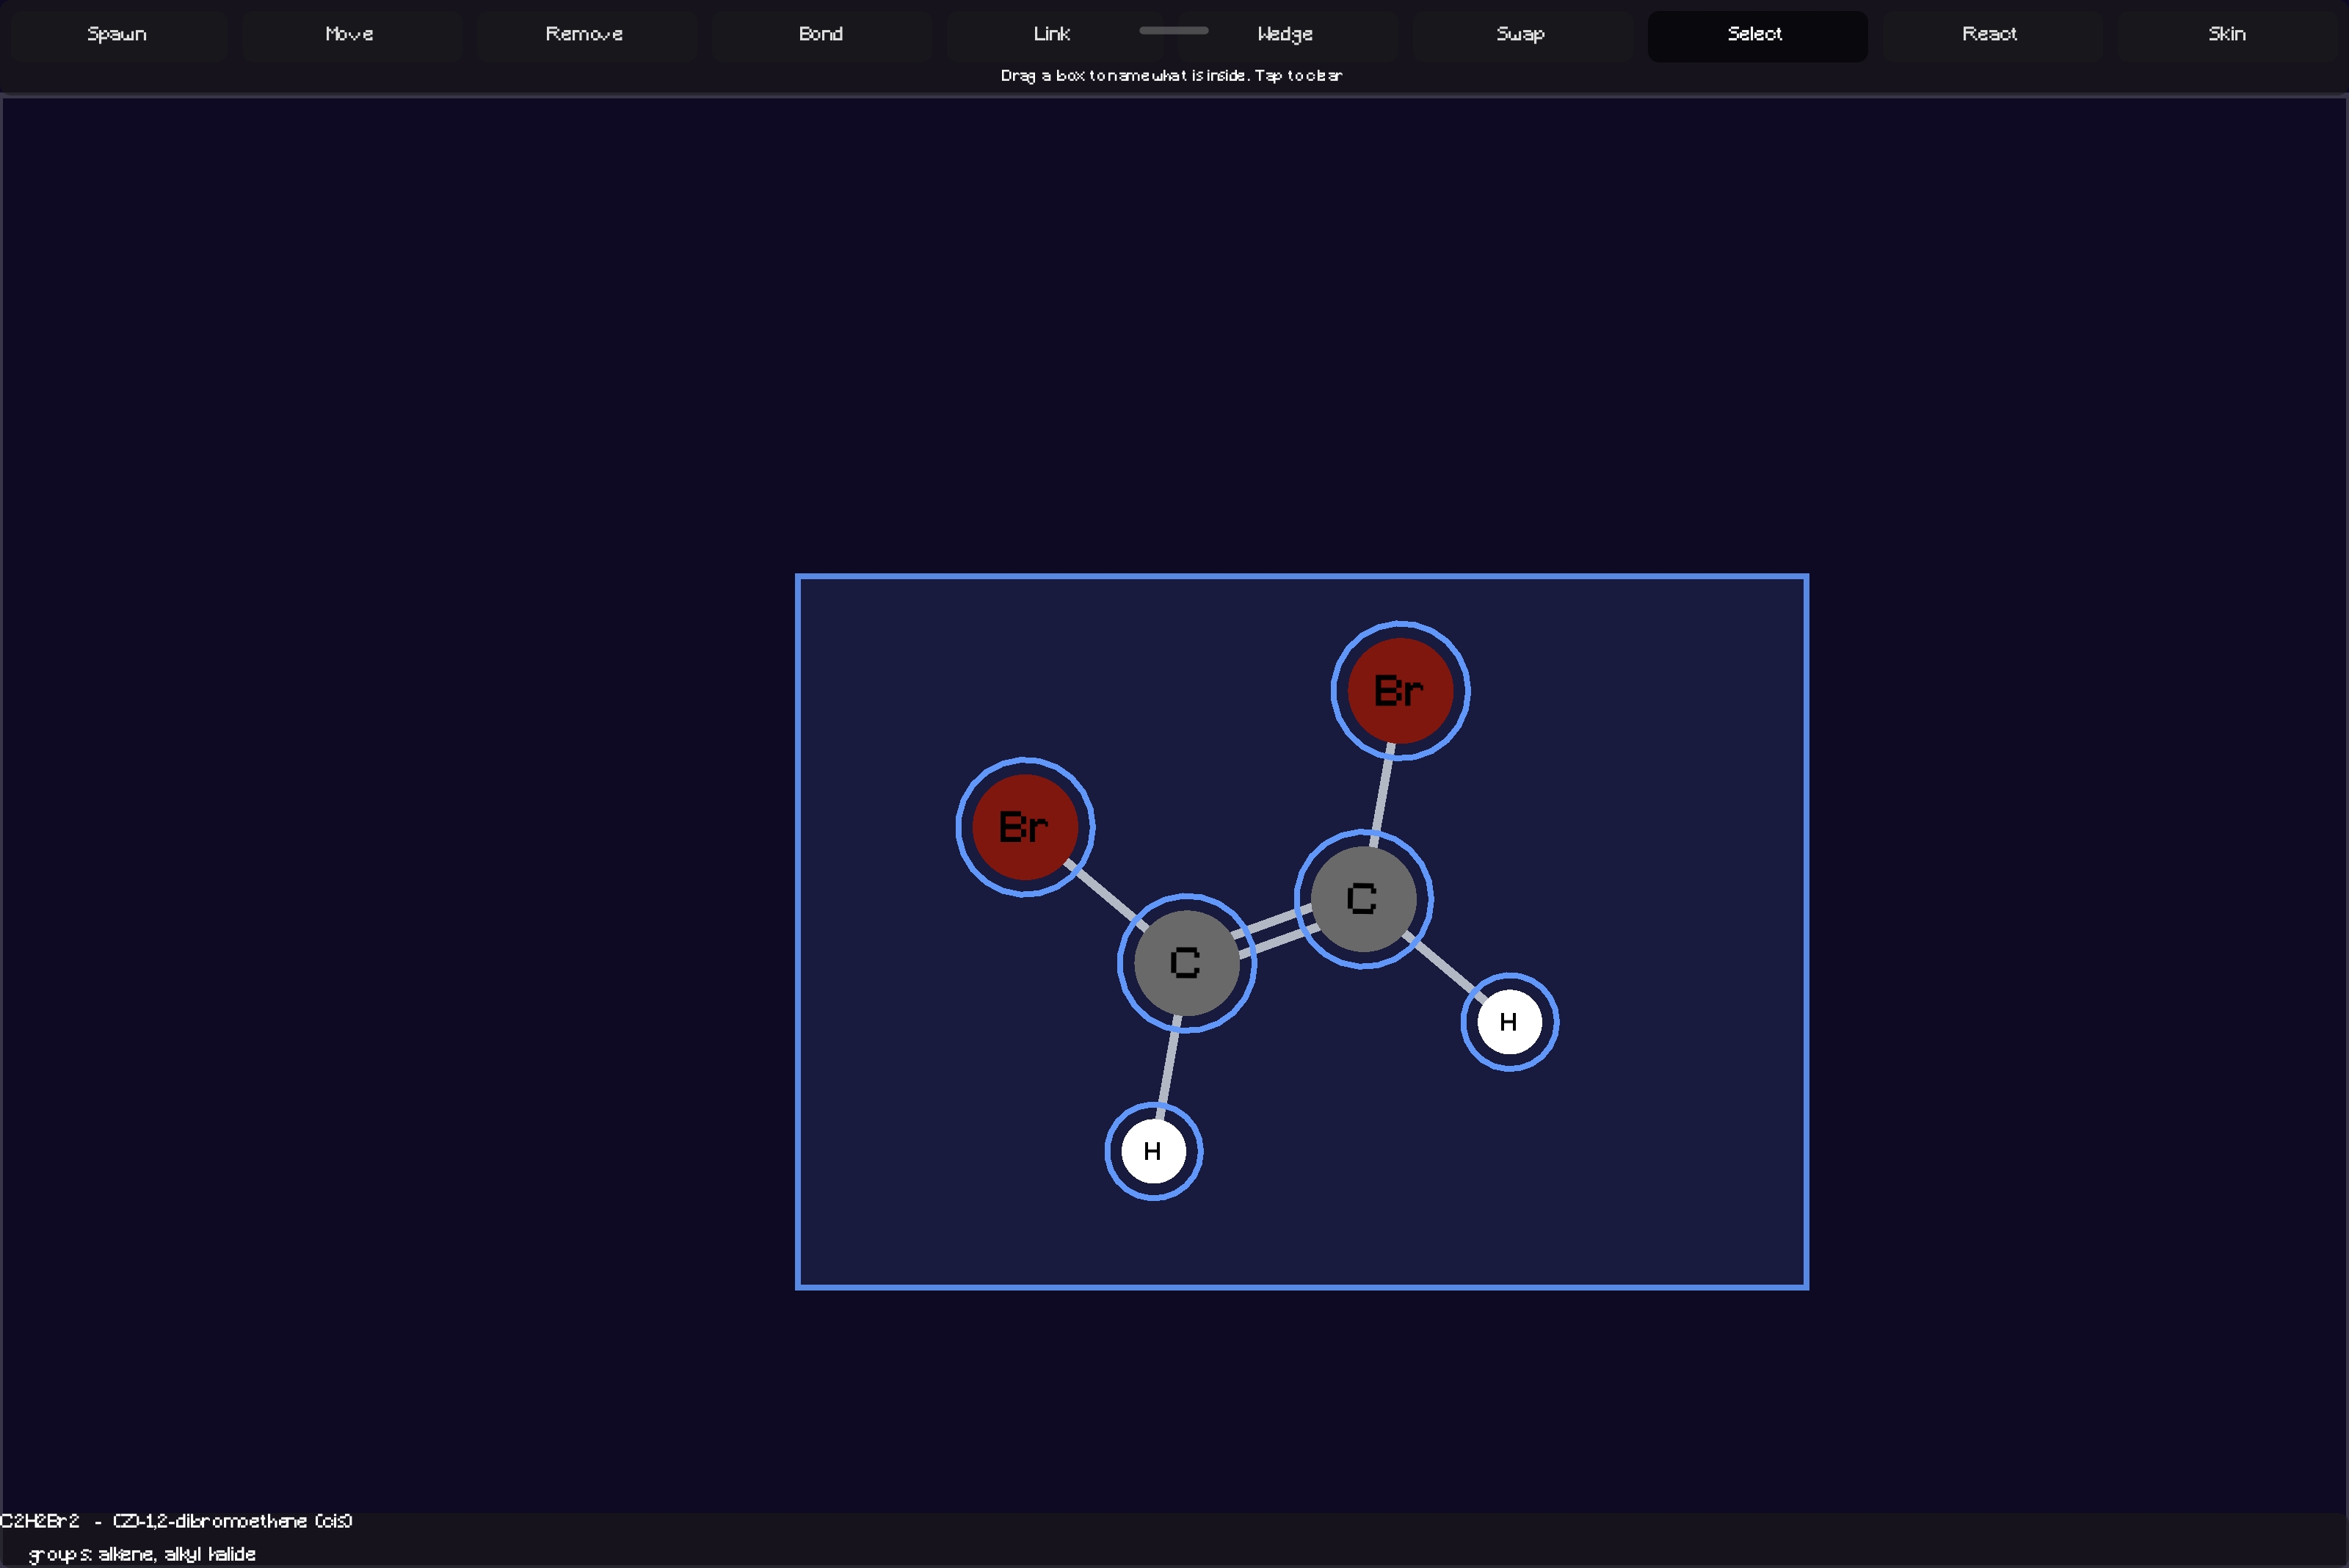This screenshot has height=1568, width=2349.
Task: Click the (Z)-1,2-dibromoethene name text
Action: pos(232,1521)
